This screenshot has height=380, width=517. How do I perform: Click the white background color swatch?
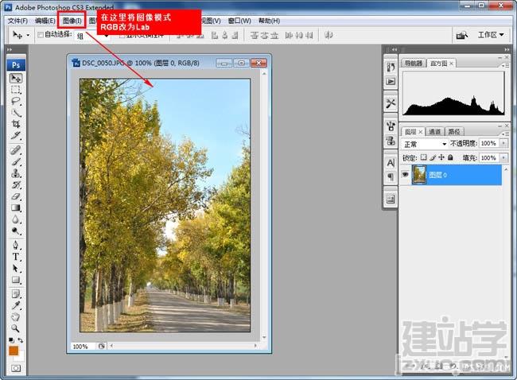21,357
